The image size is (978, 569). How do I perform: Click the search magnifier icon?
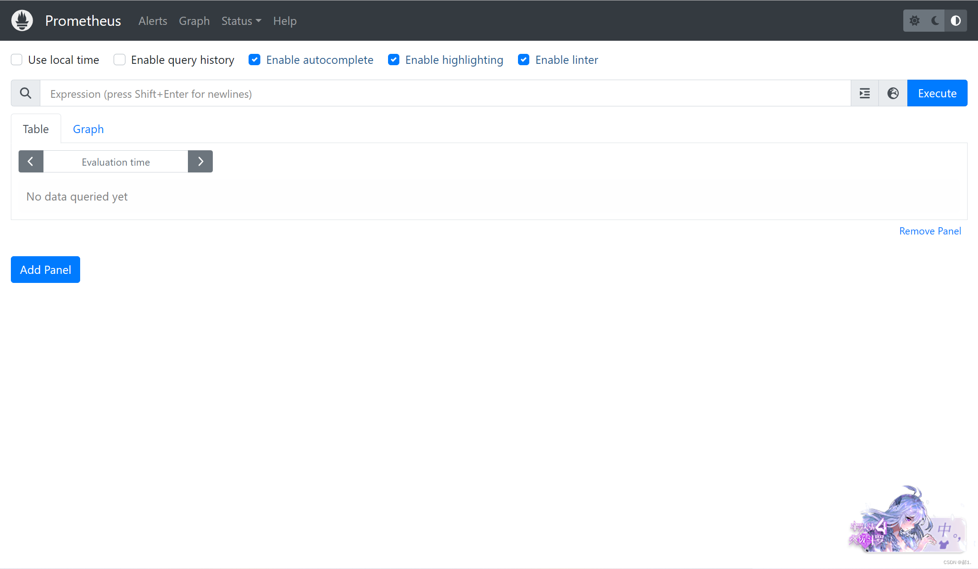tap(26, 93)
